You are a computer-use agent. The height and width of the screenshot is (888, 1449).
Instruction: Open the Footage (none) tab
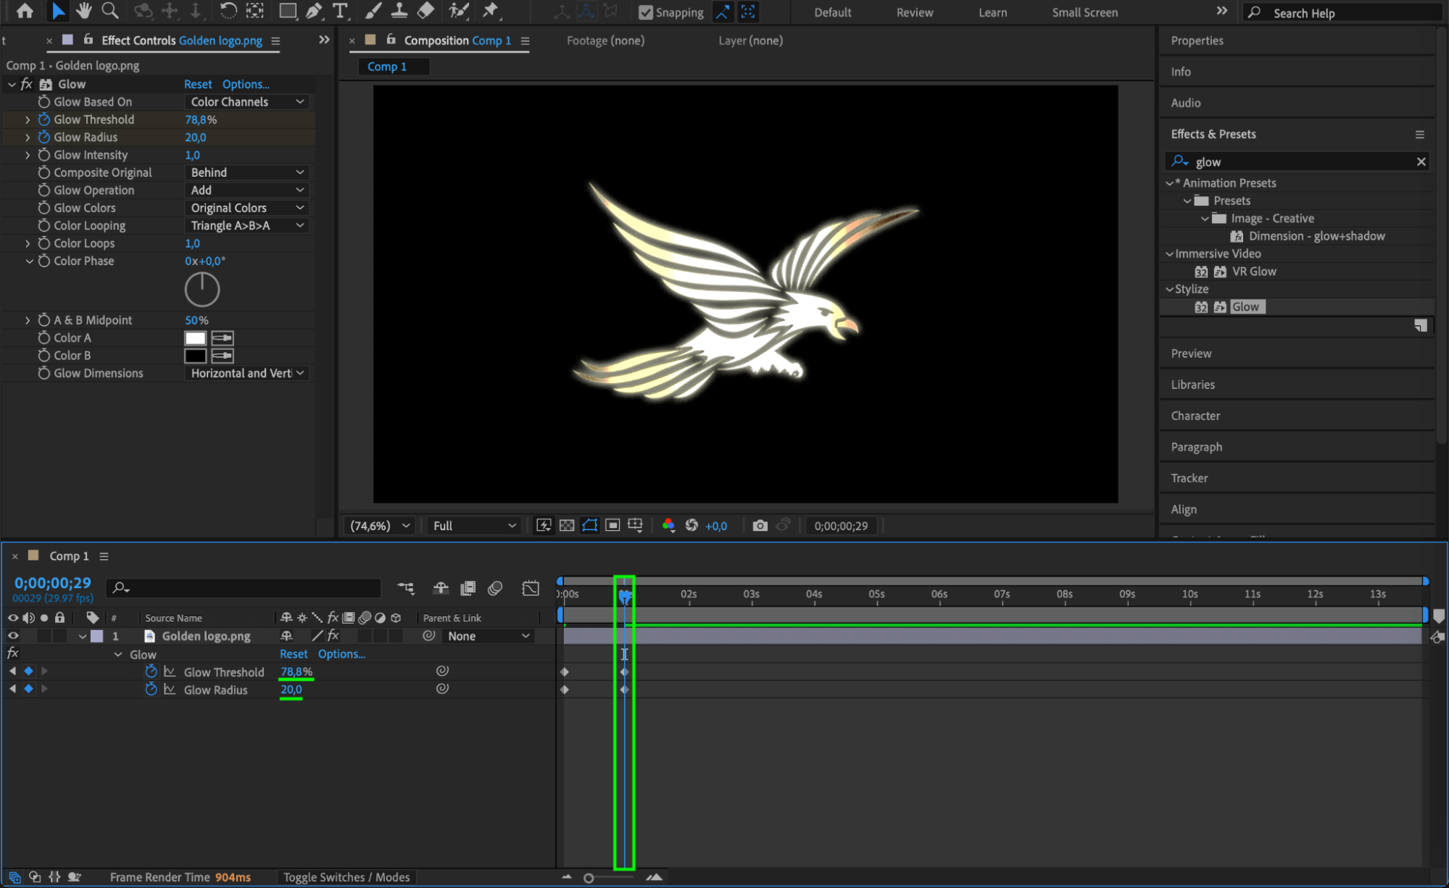(x=605, y=41)
